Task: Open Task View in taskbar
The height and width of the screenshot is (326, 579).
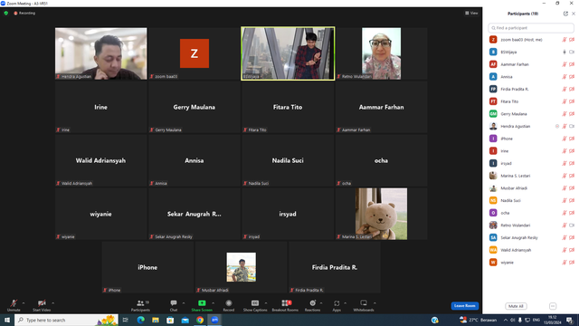Action: click(x=126, y=320)
